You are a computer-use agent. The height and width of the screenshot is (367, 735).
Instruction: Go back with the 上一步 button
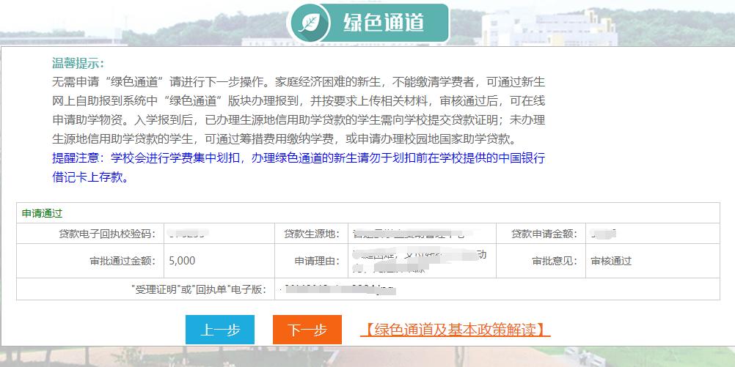pyautogui.click(x=220, y=330)
